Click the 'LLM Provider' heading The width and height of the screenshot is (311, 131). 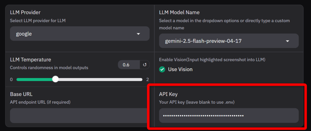tap(25, 12)
